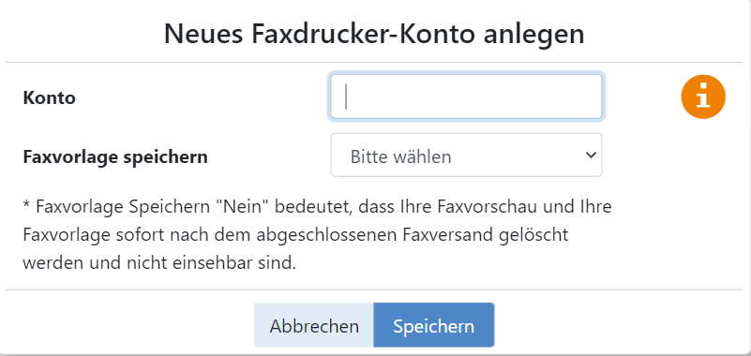
Task: Click the blue Speichern button
Action: click(433, 325)
